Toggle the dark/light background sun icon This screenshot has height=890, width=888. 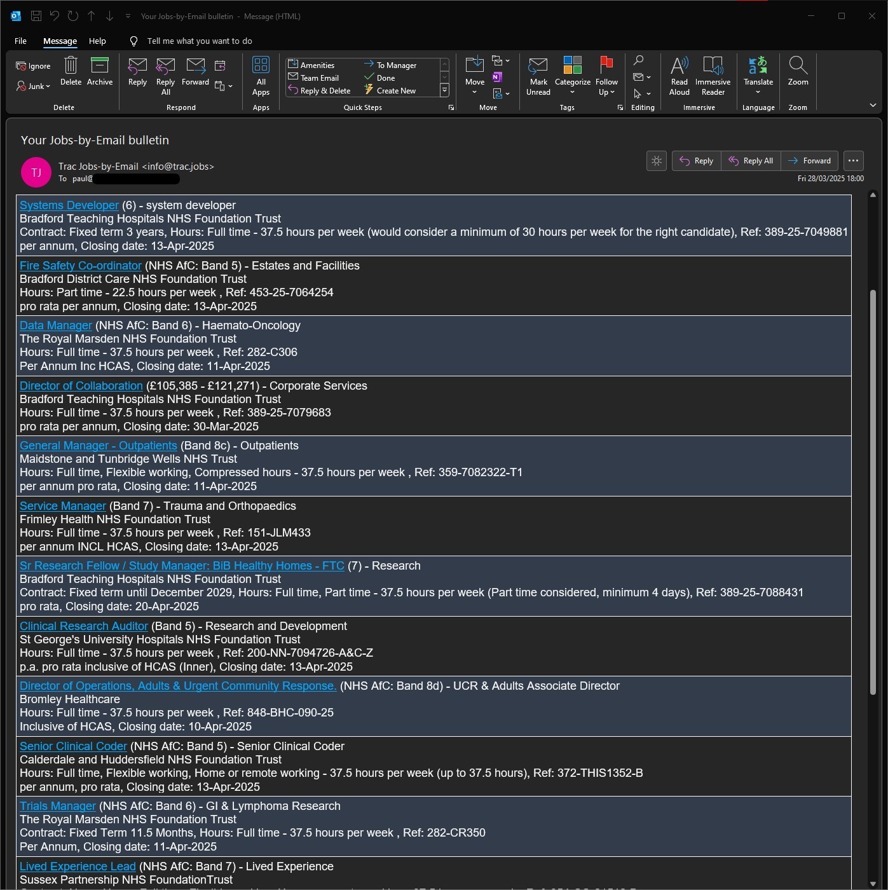tap(657, 161)
